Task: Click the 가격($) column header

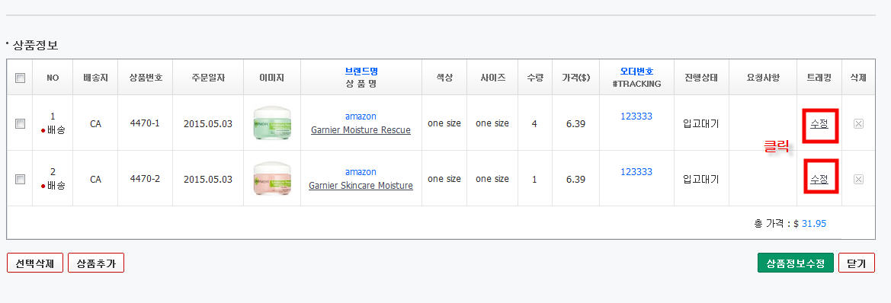Action: click(x=575, y=78)
